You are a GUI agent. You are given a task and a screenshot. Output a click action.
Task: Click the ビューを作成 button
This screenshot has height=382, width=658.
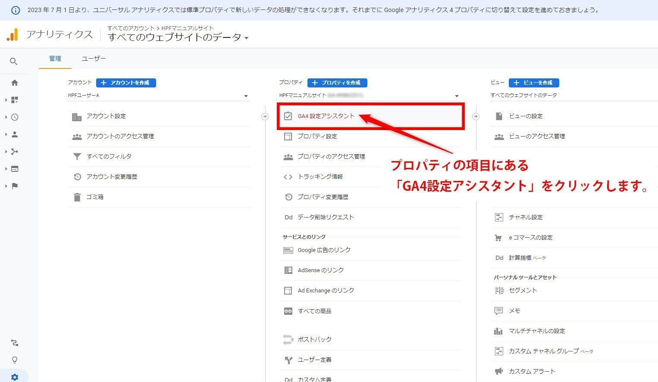[x=534, y=83]
